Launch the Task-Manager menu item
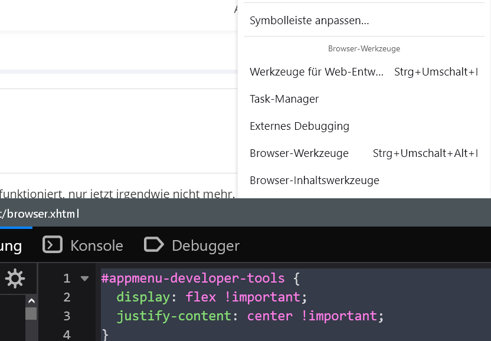 284,99
